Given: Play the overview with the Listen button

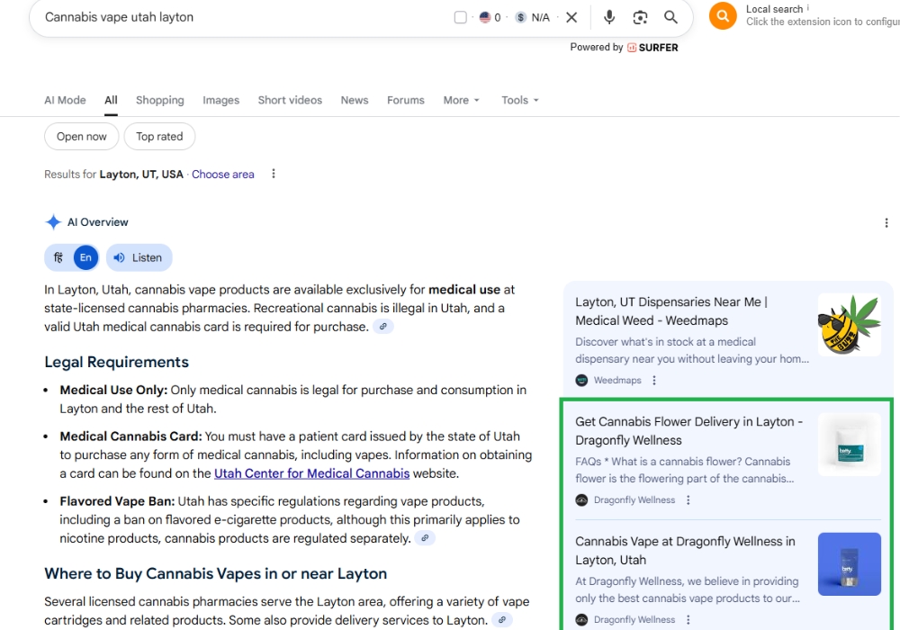Looking at the screenshot, I should click(139, 257).
